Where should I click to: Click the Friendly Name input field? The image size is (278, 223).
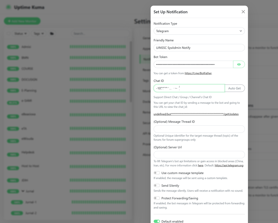(x=199, y=48)
